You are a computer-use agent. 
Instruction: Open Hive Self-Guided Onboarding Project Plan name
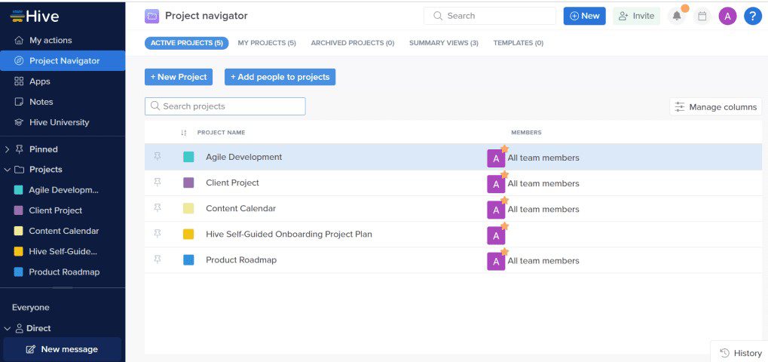tap(289, 234)
